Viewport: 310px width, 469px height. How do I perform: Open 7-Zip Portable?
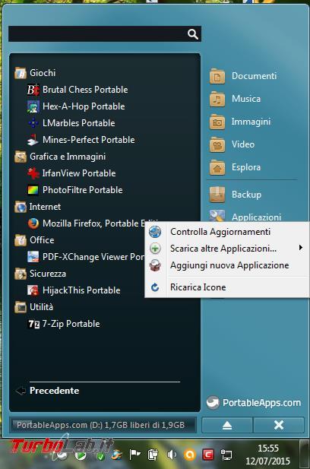pyautogui.click(x=64, y=324)
